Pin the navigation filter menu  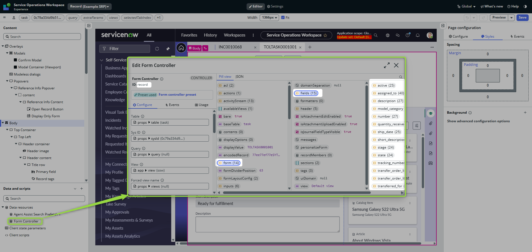[168, 49]
